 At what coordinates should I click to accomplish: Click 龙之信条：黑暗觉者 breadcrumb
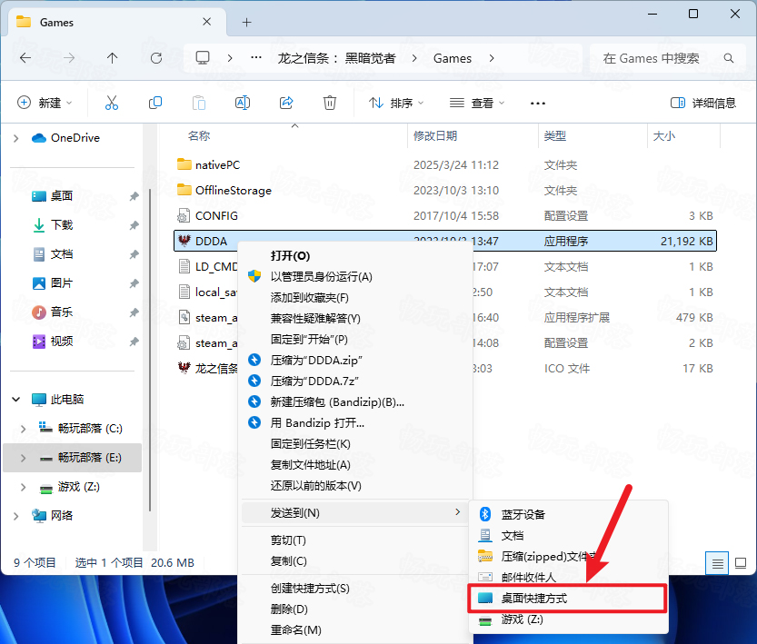coord(336,58)
